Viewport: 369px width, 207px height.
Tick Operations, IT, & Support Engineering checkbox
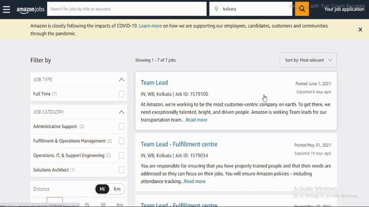(122, 155)
